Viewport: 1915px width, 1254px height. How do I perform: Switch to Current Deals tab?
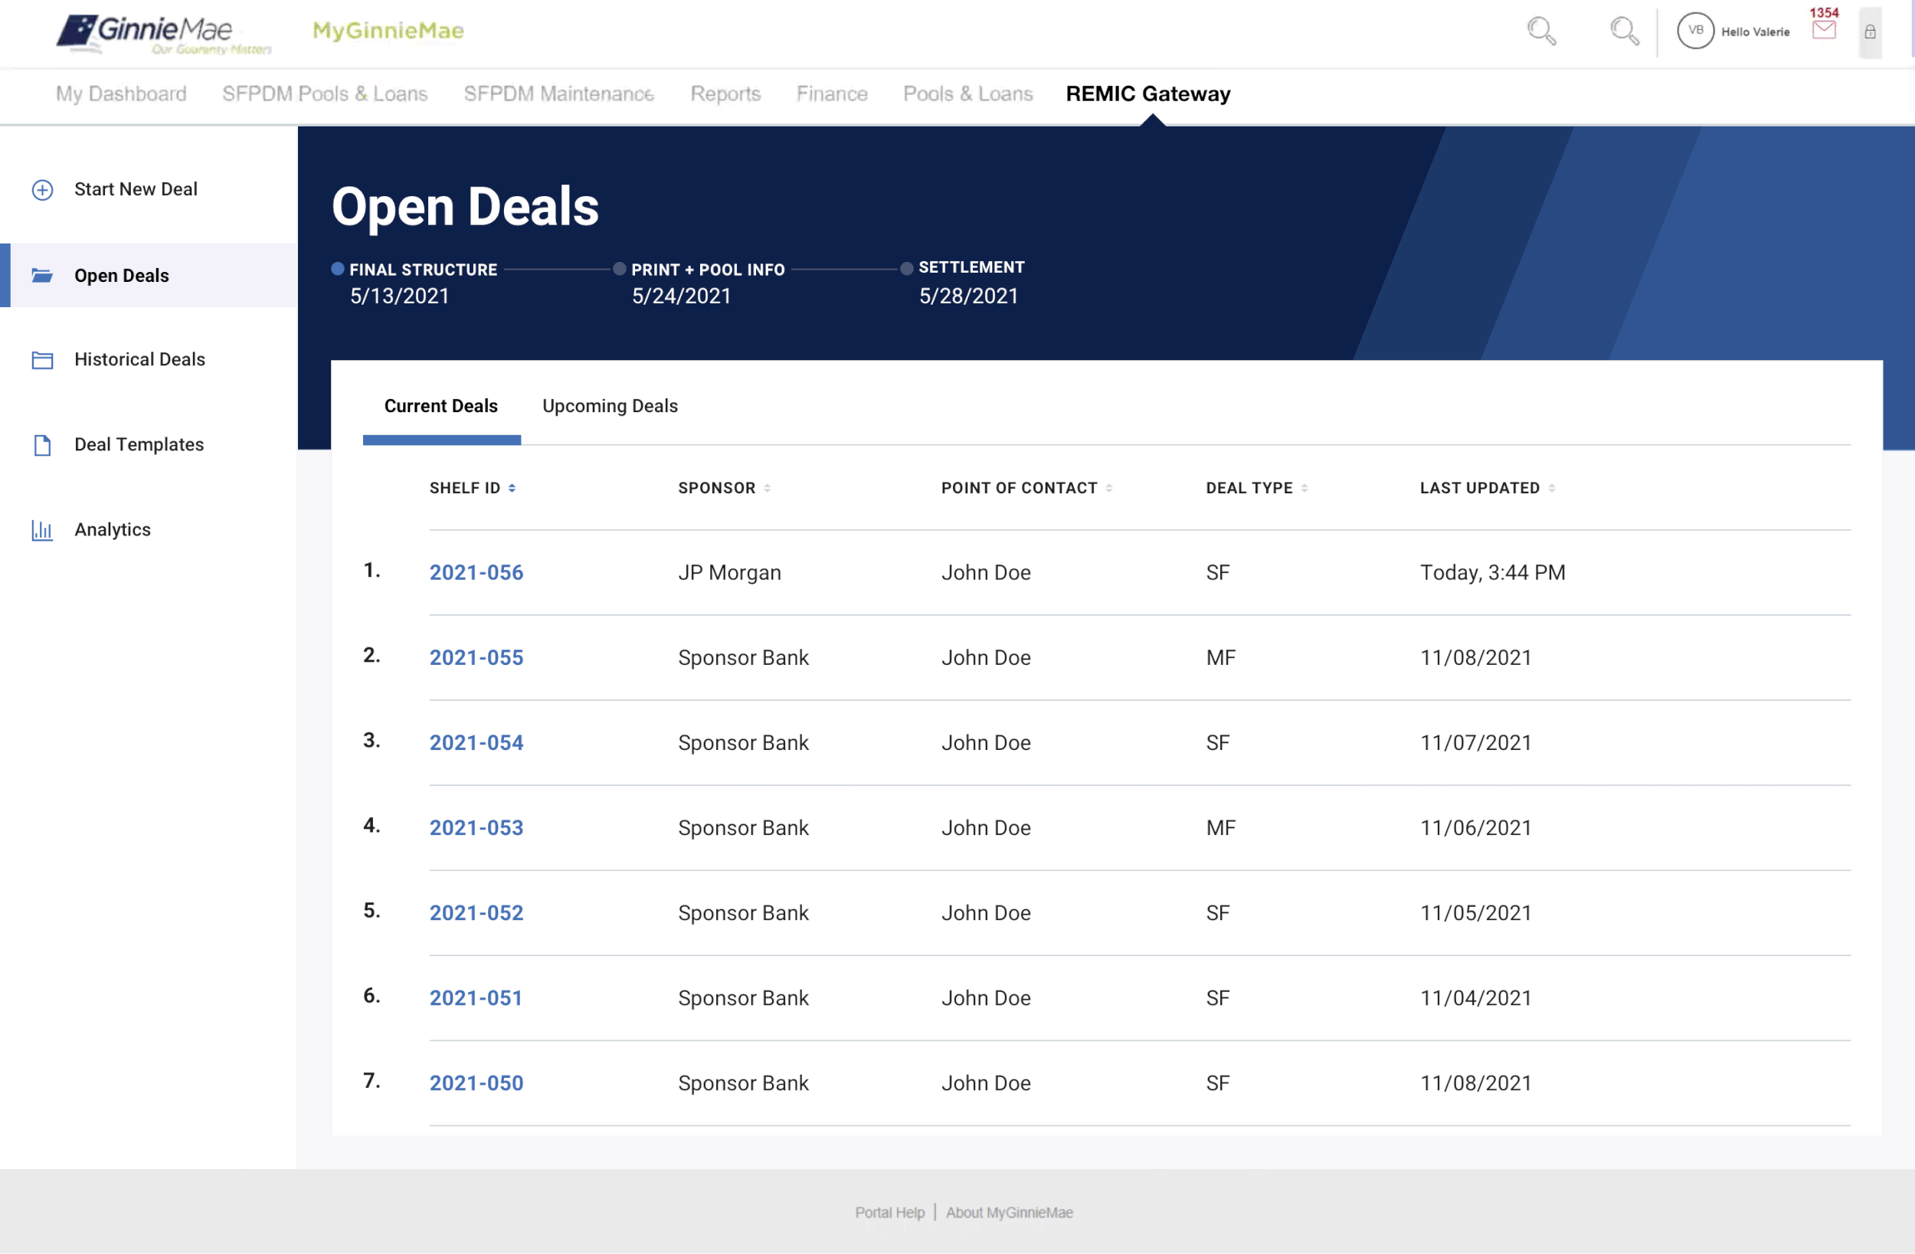click(x=441, y=407)
